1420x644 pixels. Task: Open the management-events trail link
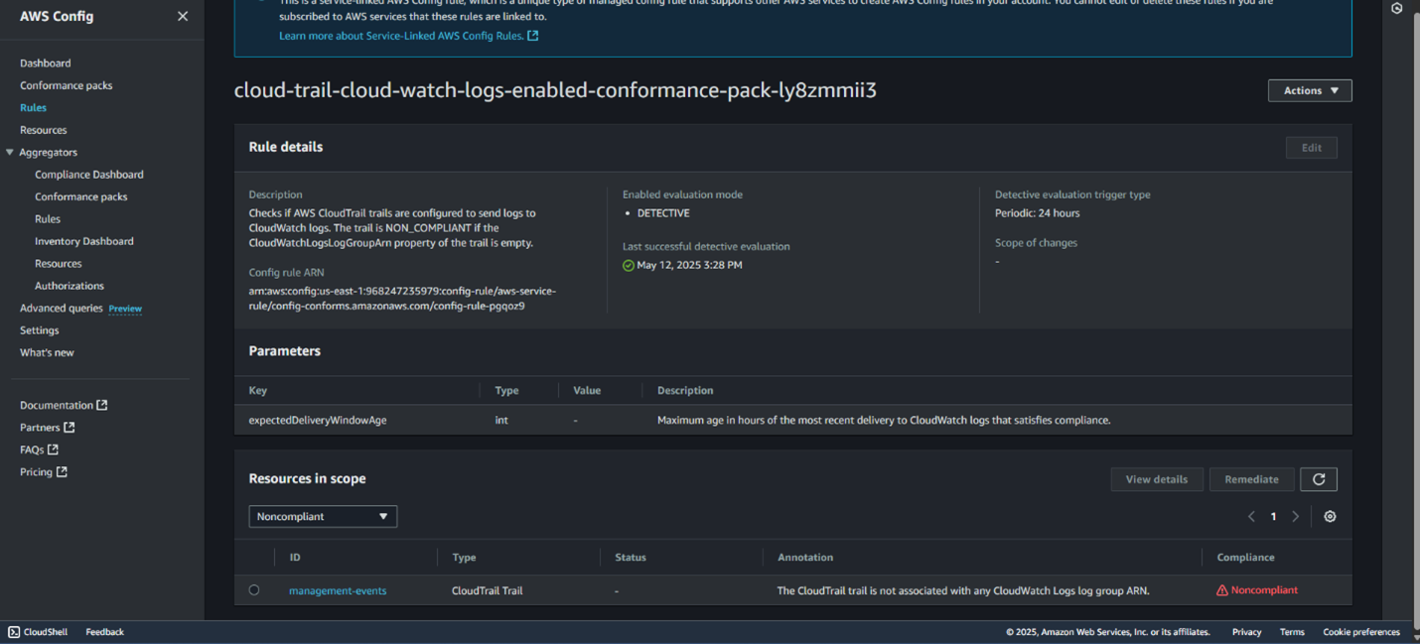pos(338,590)
